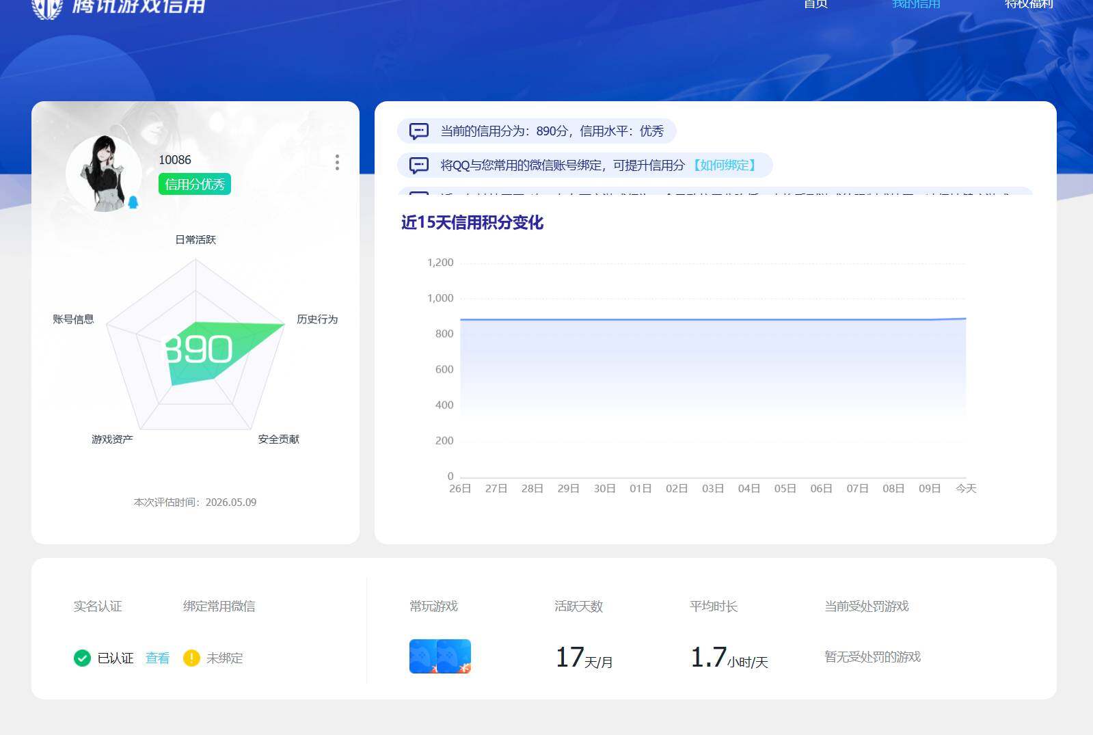This screenshot has width=1093, height=735.
Task: Click the 历史行为 radar axis label
Action: pyautogui.click(x=317, y=319)
